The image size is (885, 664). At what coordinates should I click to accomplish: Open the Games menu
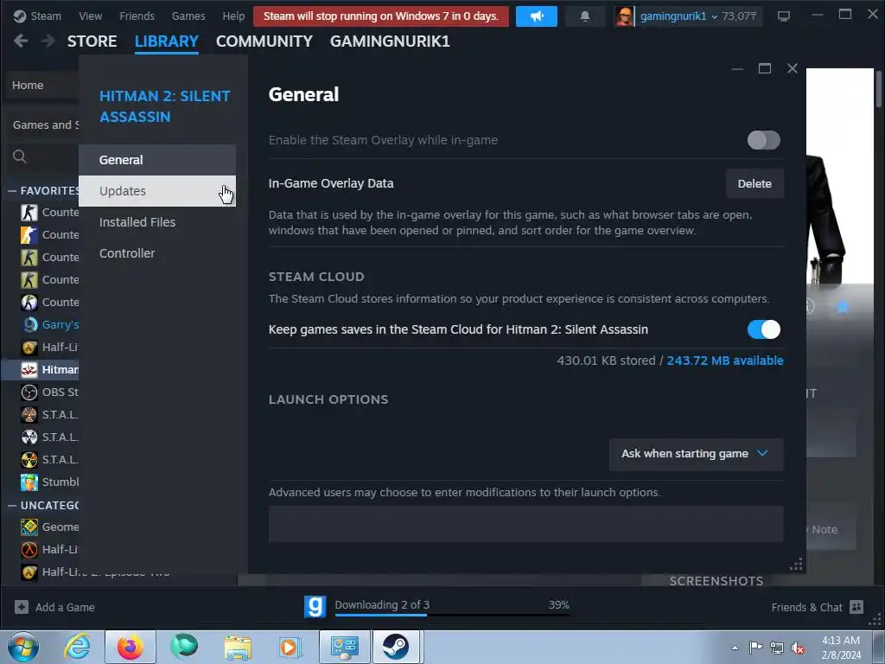(x=188, y=16)
